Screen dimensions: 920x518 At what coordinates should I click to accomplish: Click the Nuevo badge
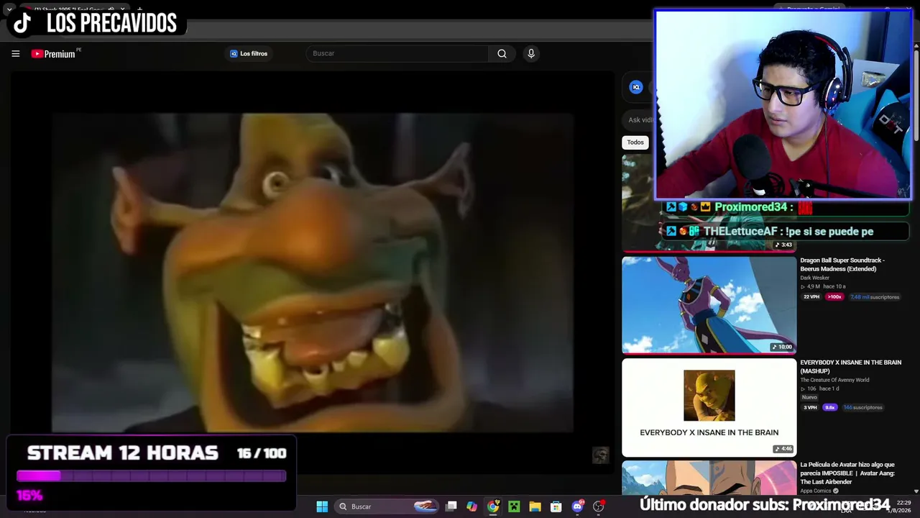(x=809, y=397)
